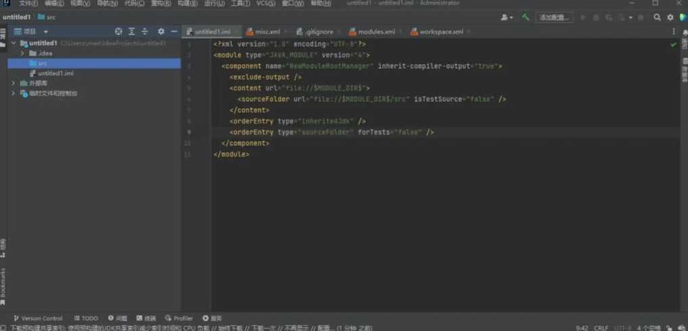Open the 窗口(W) menu
Screen dimensions: 688x331
[293, 3]
